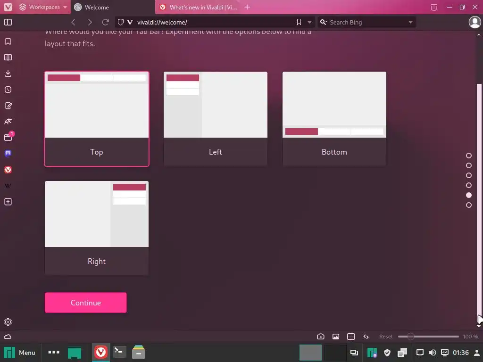Click the Search Bing field
Screen dimensions: 483x362
pyautogui.click(x=367, y=22)
